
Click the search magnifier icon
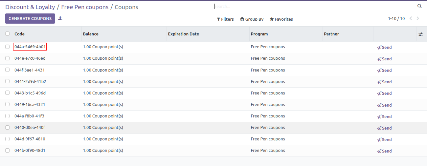coord(419,6)
